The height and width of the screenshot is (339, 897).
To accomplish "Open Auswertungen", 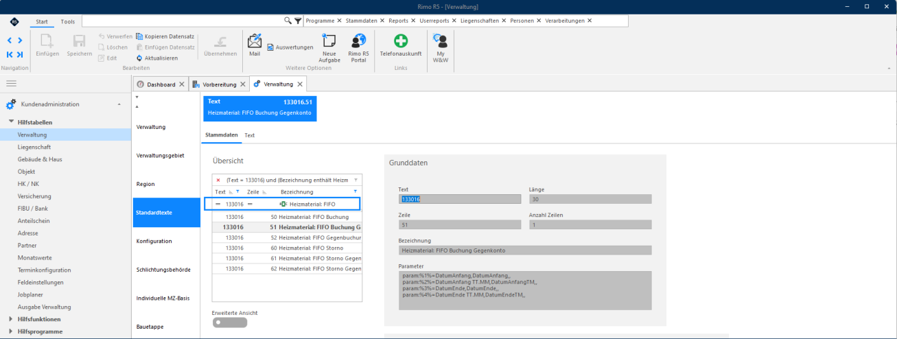I will tap(290, 47).
